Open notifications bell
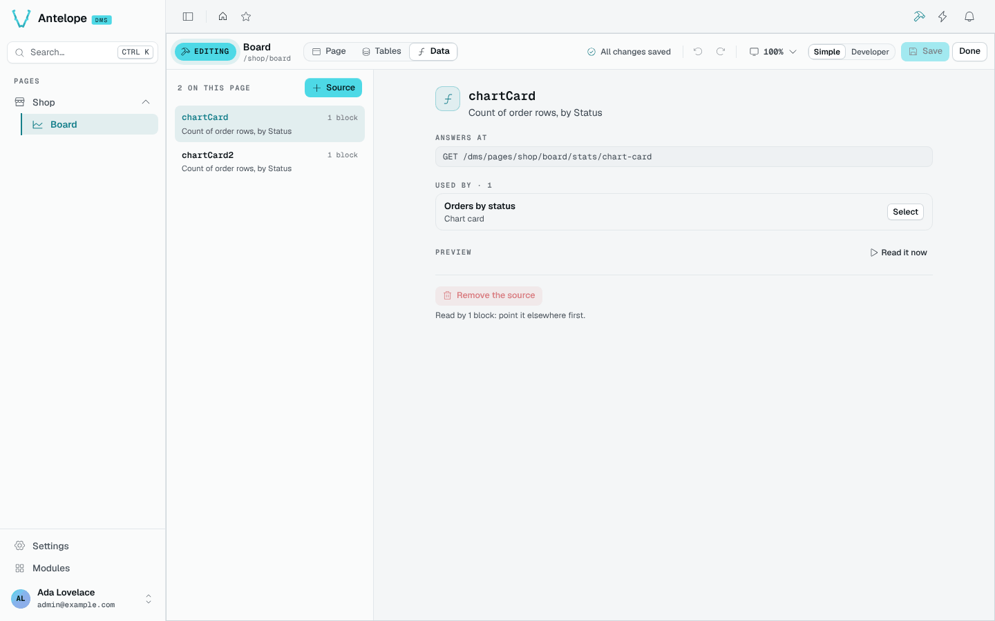The height and width of the screenshot is (621, 995). 969,17
